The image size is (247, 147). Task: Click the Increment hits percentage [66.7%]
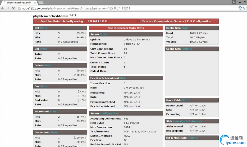(x=80, y=117)
